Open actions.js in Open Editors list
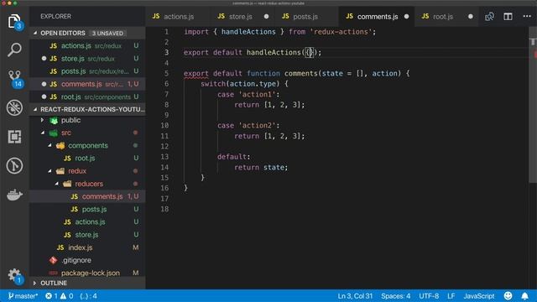The image size is (537, 302). (x=87, y=45)
